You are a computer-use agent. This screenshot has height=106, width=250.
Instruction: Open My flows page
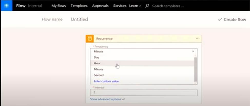click(x=59, y=6)
